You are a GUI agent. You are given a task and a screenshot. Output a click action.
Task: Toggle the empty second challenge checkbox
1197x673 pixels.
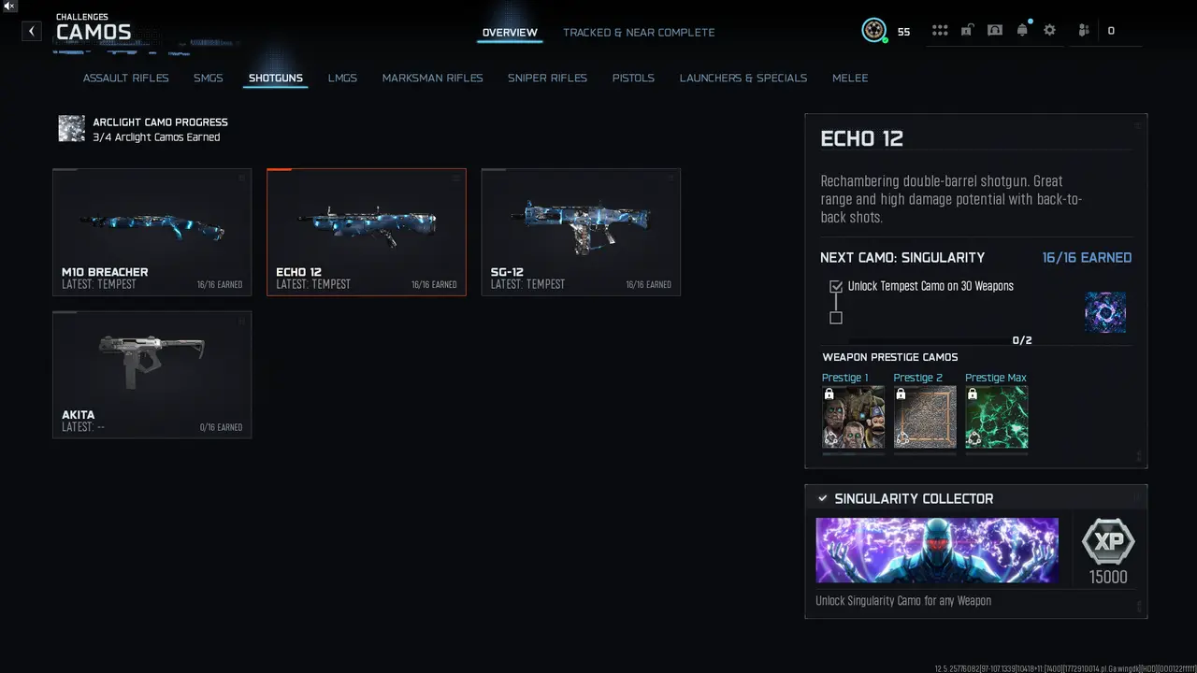pyautogui.click(x=836, y=318)
